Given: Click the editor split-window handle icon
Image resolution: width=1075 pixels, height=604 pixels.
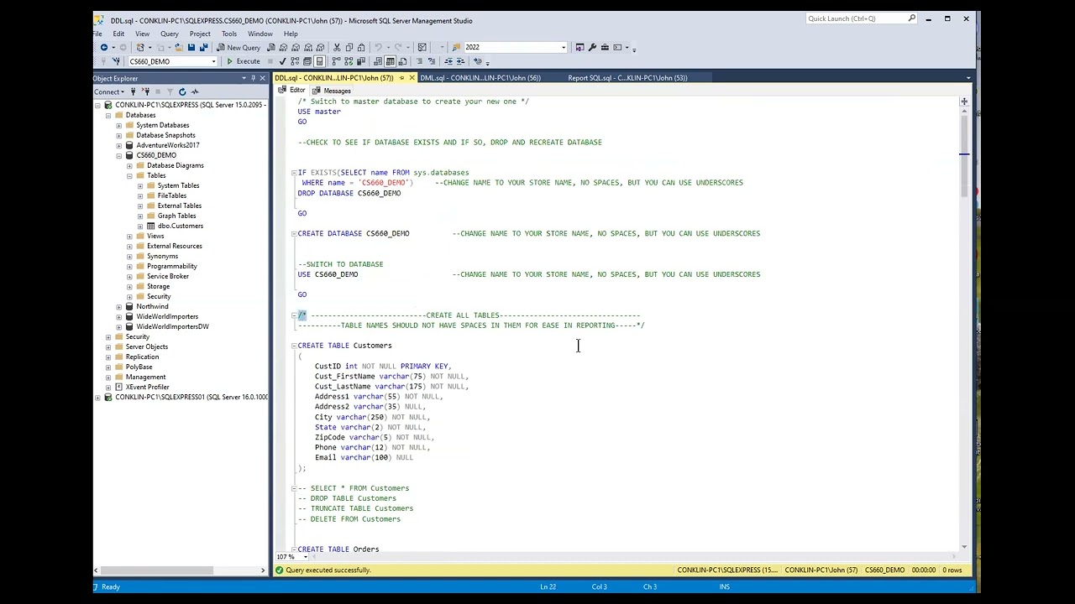Looking at the screenshot, I should 964,102.
